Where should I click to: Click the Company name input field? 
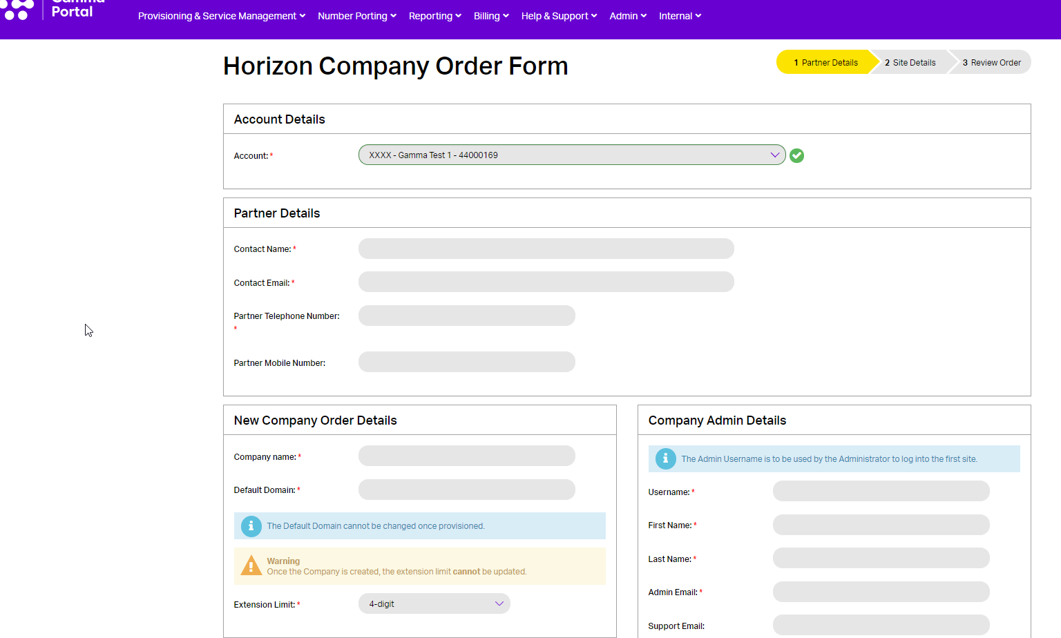click(x=467, y=456)
